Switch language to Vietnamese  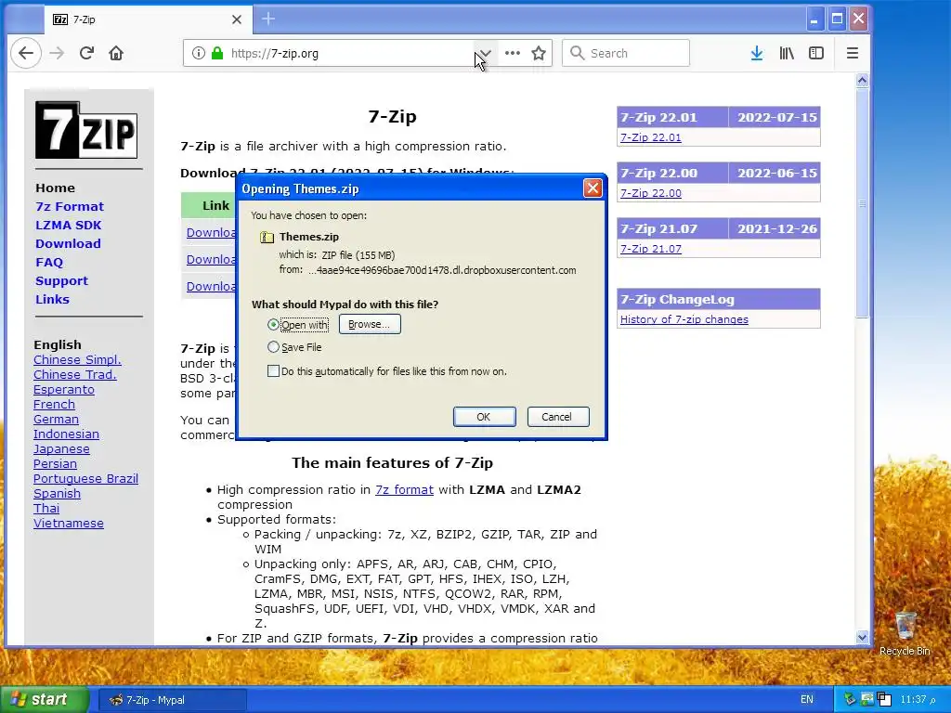pos(69,524)
